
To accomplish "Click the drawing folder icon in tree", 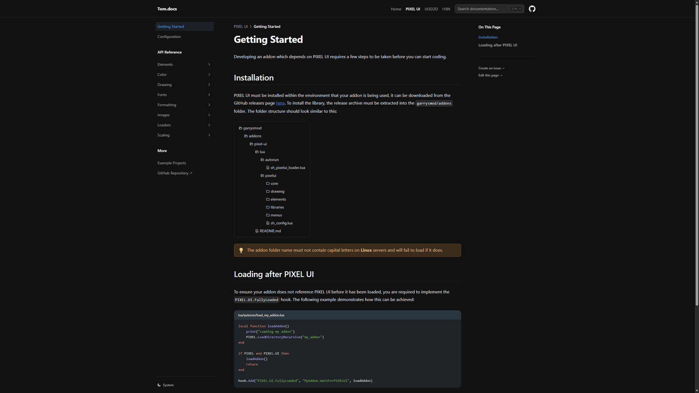I will tap(268, 191).
